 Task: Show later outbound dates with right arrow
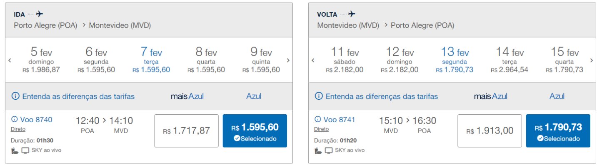pos(288,60)
